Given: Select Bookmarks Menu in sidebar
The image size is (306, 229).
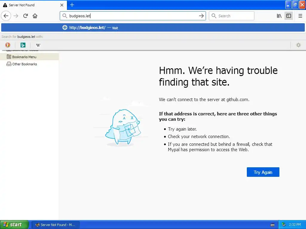Looking at the screenshot, I should (x=30, y=57).
